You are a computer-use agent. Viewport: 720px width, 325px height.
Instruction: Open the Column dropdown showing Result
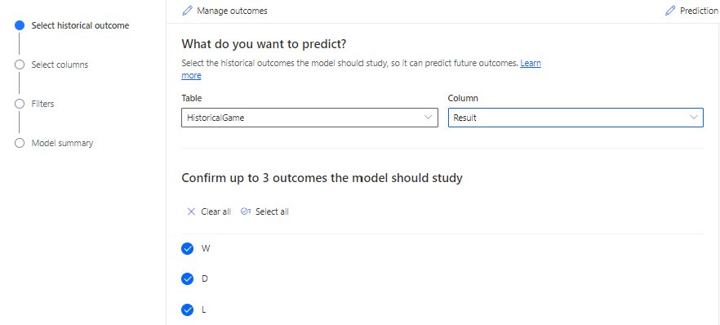(576, 118)
